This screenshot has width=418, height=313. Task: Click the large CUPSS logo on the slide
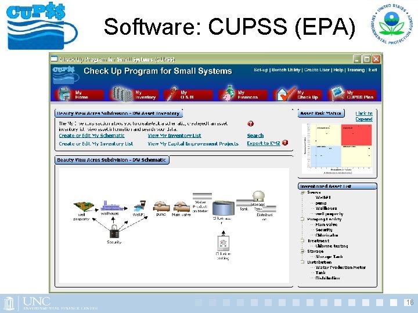point(42,27)
